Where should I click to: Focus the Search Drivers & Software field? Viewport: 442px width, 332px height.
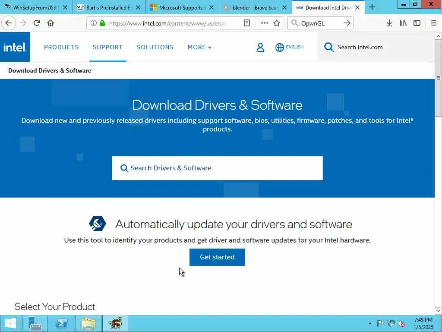point(217,168)
